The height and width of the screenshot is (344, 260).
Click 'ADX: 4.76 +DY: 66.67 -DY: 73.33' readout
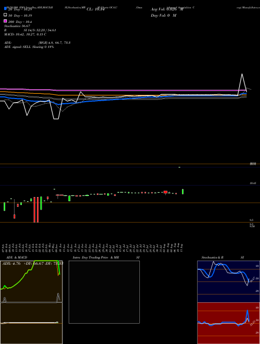[x=33, y=263]
